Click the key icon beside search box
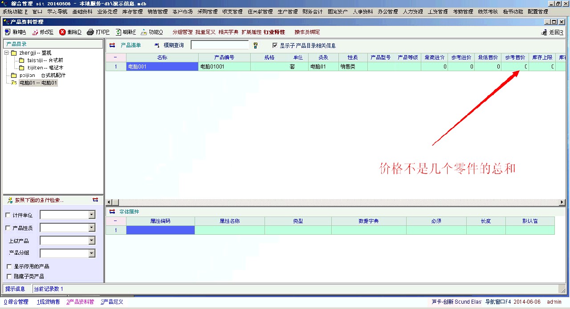This screenshot has width=570, height=309. pyautogui.click(x=256, y=45)
